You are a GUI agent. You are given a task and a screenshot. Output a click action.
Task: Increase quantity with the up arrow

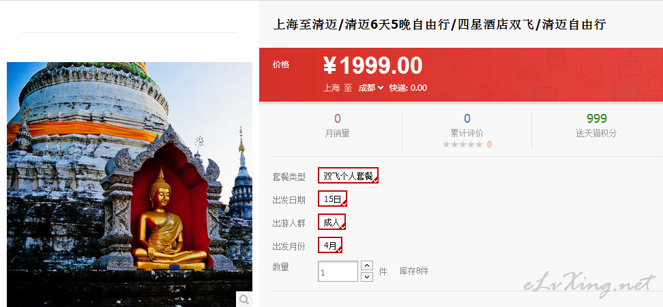tap(368, 265)
